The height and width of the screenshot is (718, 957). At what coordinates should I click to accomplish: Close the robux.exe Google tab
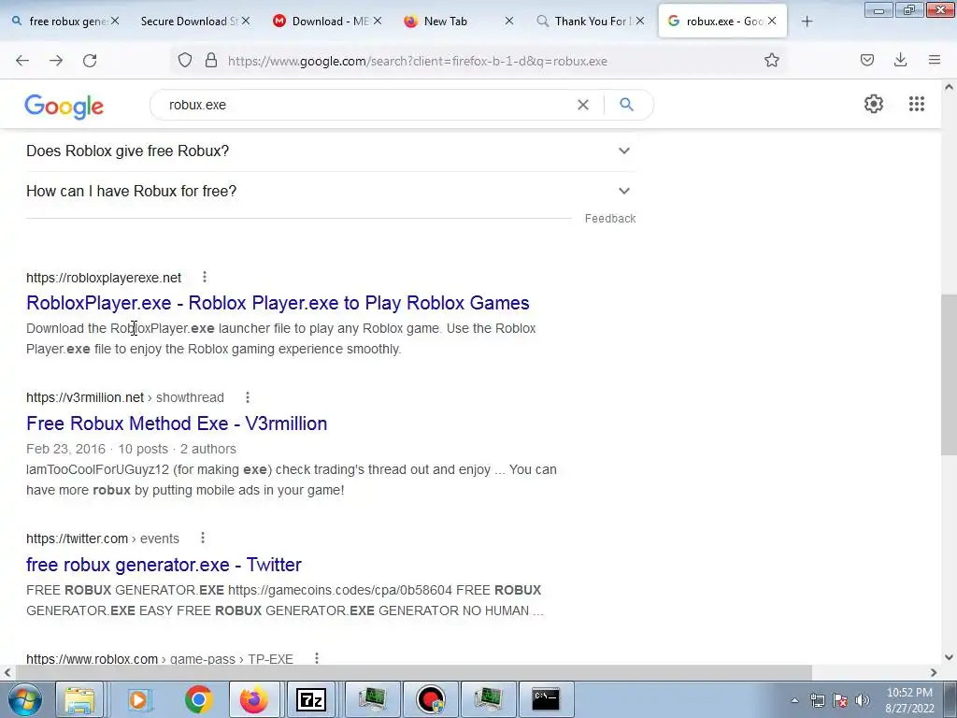(772, 22)
